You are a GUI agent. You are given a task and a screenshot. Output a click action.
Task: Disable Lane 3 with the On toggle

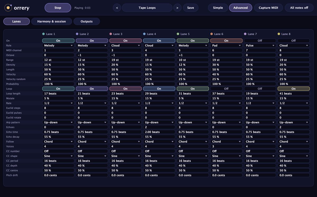click(x=125, y=41)
